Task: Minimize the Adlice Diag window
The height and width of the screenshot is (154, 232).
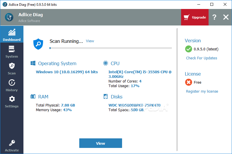Action: (x=199, y=4)
